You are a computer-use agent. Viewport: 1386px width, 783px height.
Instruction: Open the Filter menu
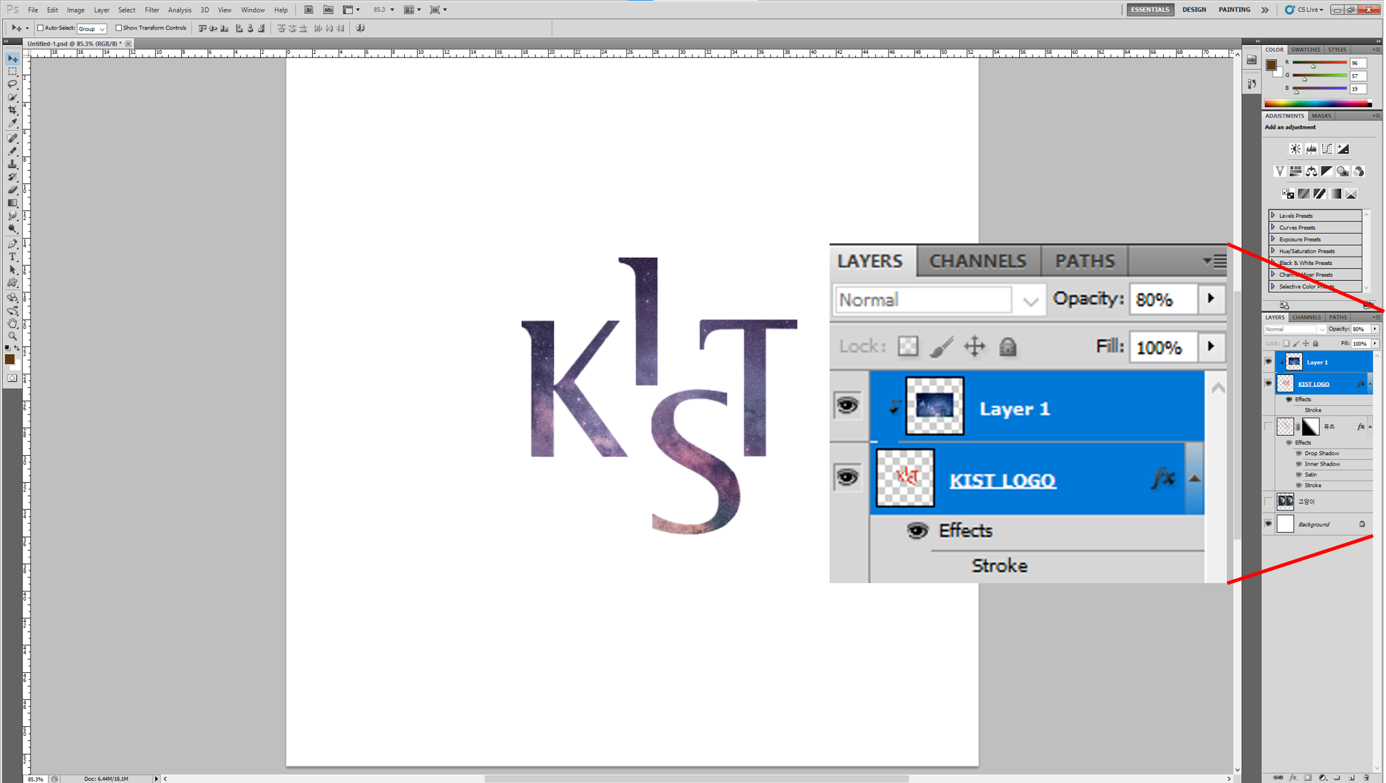[x=152, y=10]
